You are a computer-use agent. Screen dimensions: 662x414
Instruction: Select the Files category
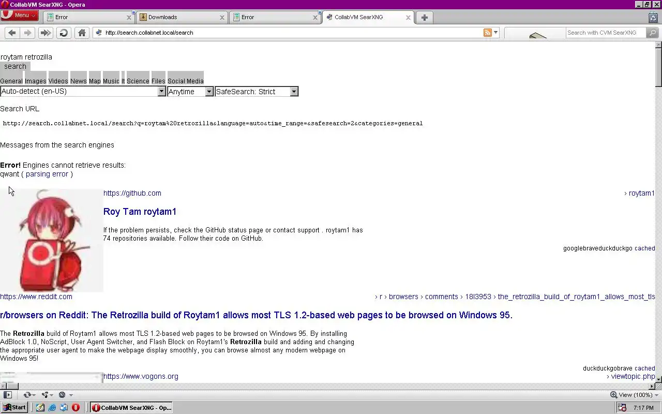tap(158, 81)
